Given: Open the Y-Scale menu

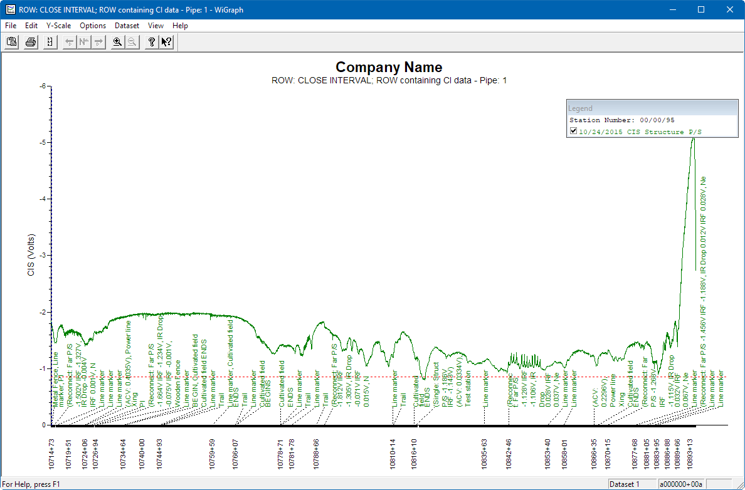Looking at the screenshot, I should pos(58,26).
